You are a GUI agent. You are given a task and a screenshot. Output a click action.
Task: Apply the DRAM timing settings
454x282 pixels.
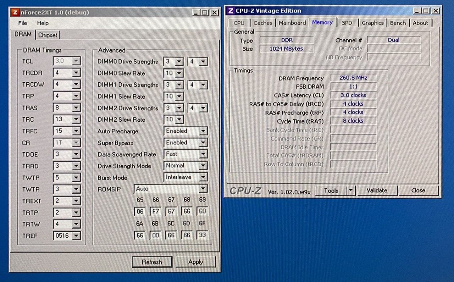[195, 262]
